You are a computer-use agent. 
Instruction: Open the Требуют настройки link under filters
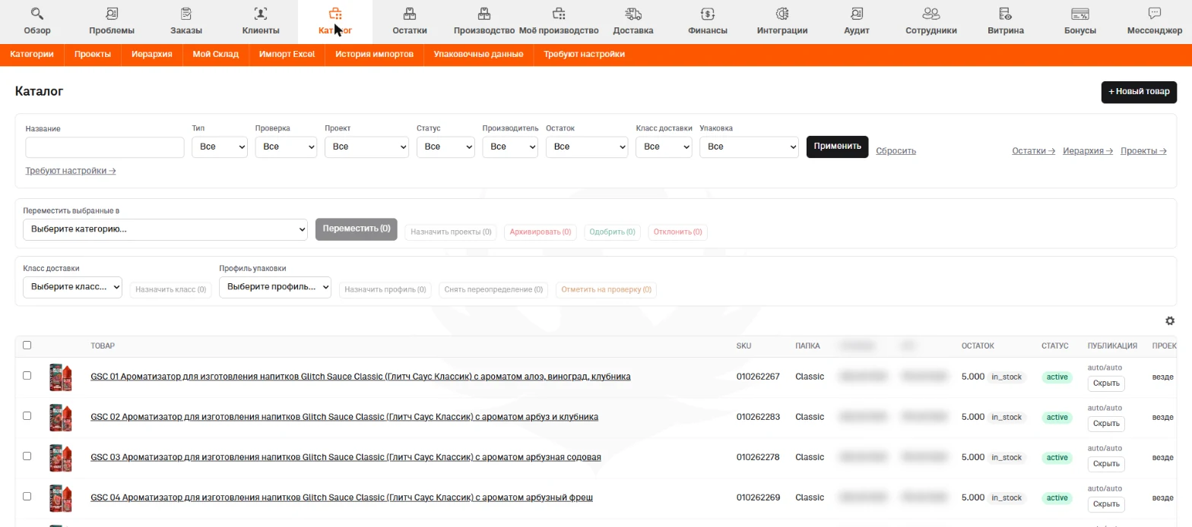tap(71, 171)
